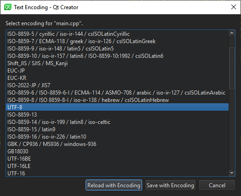Click the Qt Creator logo icon in title bar
Viewport: 241px width, 196px height.
tap(8, 7)
